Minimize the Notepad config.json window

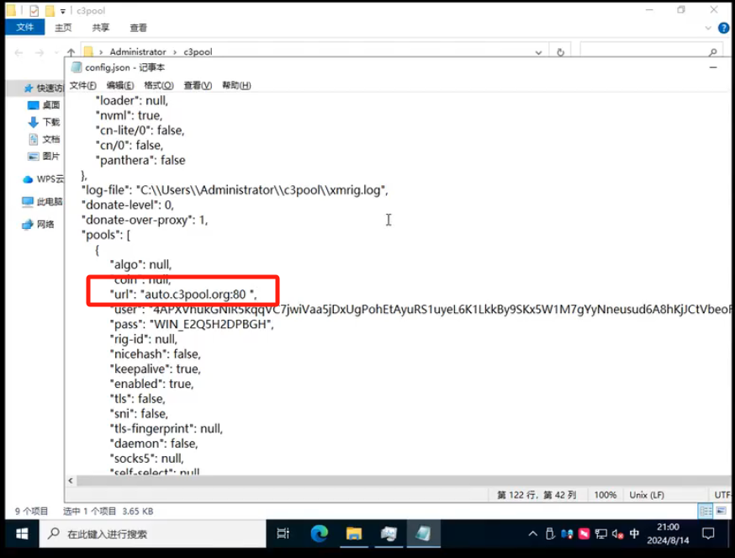coord(713,67)
